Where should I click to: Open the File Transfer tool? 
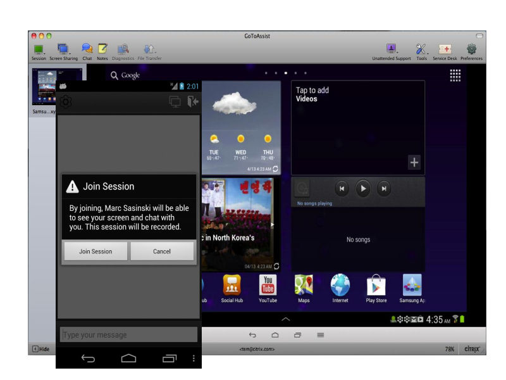149,53
